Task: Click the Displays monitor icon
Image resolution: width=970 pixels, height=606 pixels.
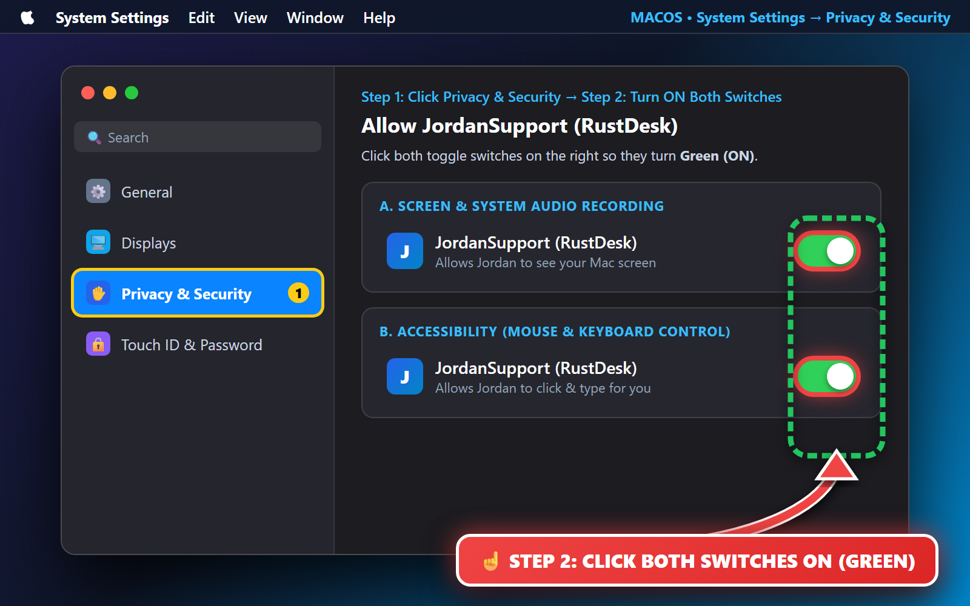Action: tap(98, 242)
